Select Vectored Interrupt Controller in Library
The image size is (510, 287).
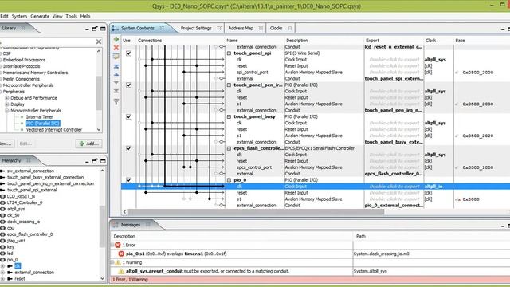54,129
